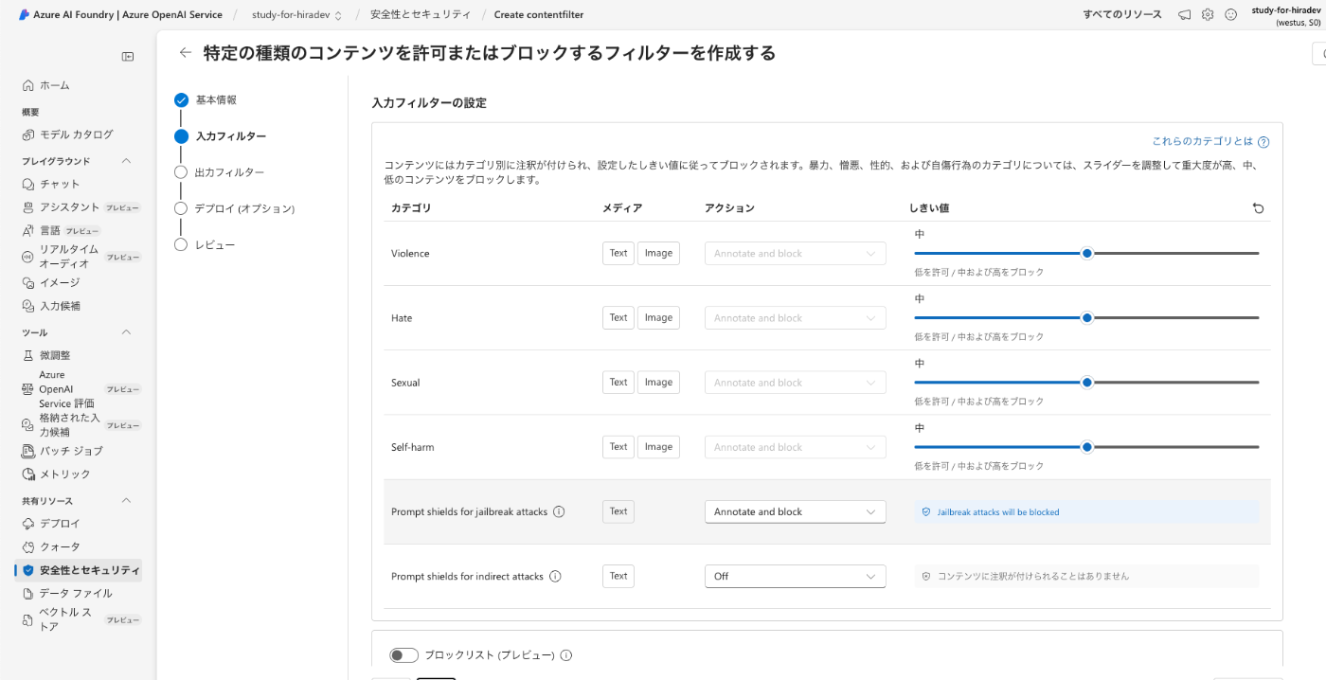Click the 入力候補 icon in sidebar
This screenshot has width=1326, height=680.
27,306
